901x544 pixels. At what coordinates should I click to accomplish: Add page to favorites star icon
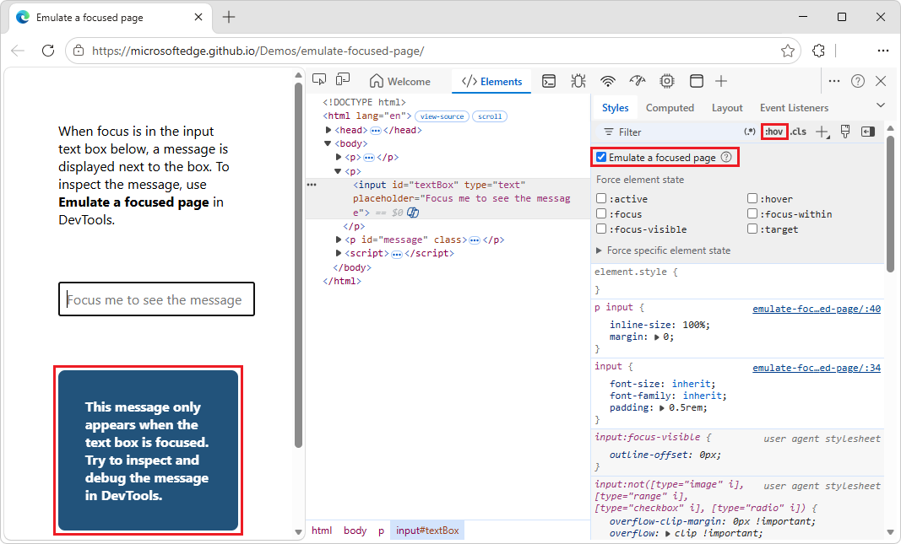(x=788, y=51)
